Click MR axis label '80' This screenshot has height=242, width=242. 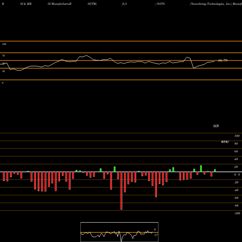pos(236,144)
